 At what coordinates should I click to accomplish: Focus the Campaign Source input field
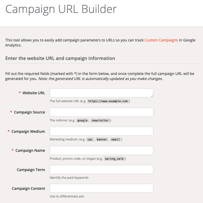101,112
